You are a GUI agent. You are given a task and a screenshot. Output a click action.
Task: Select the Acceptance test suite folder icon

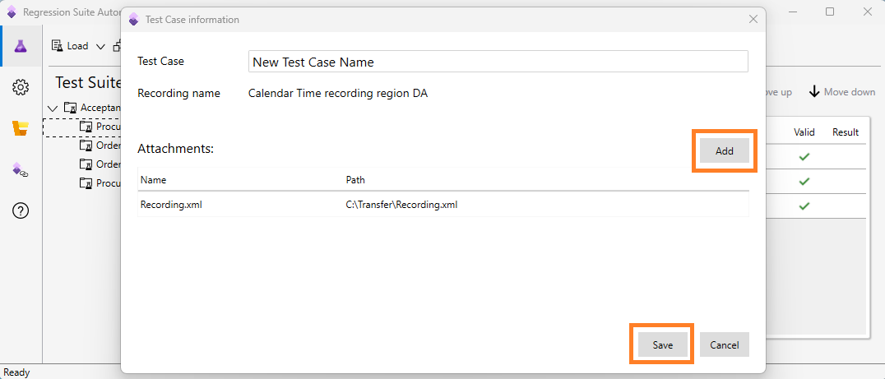click(71, 108)
